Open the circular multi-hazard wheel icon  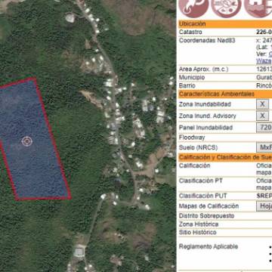pyautogui.click(x=226, y=7)
